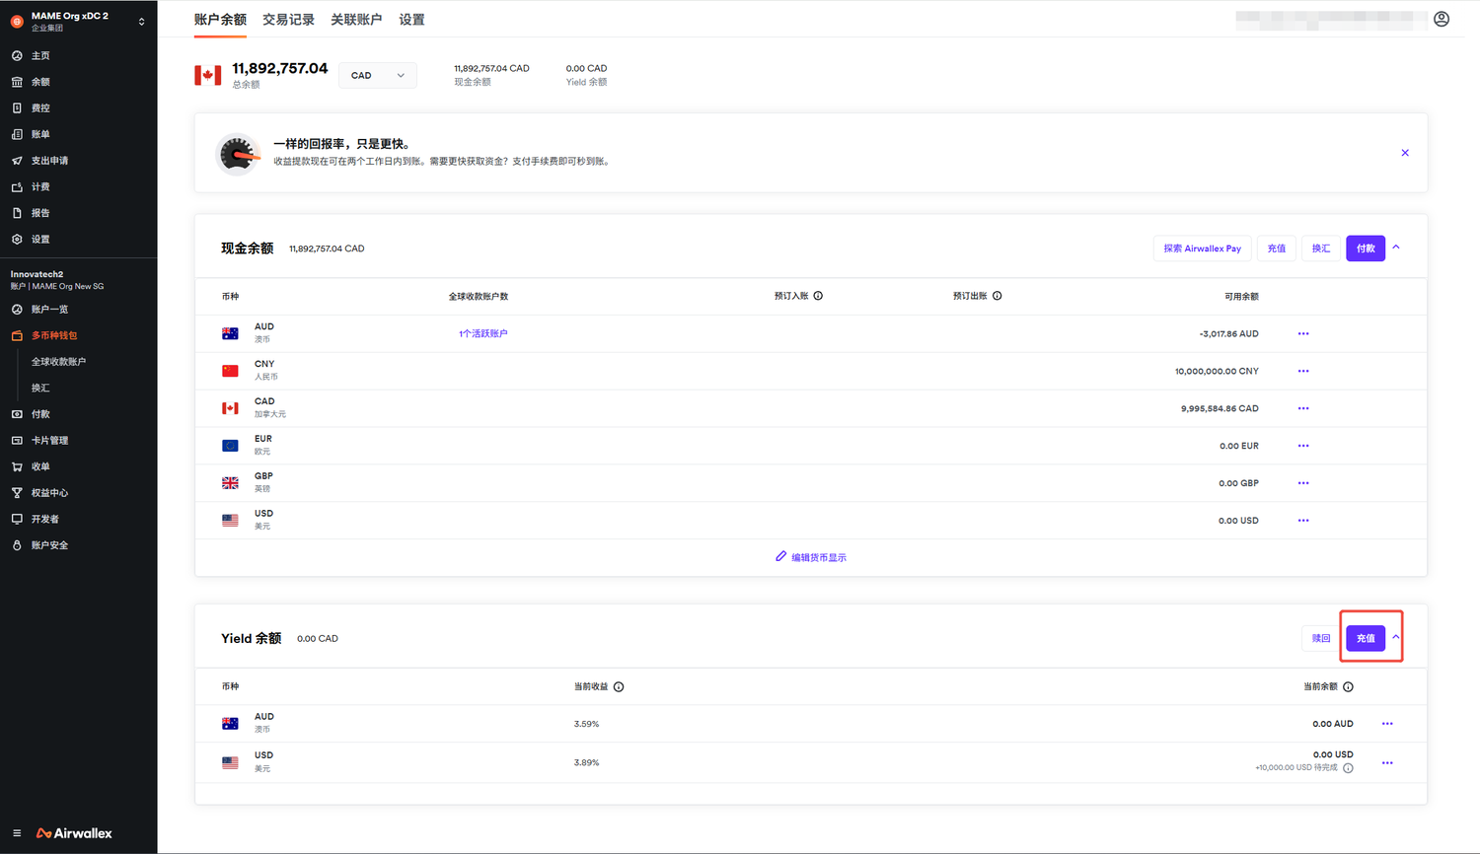The height and width of the screenshot is (854, 1480).
Task: Collapse the 现金余额 section with its chevron
Action: [x=1395, y=248]
